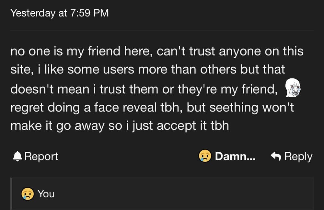Click the crying emoji in the reactions list
The height and width of the screenshot is (210, 324).
tap(28, 194)
